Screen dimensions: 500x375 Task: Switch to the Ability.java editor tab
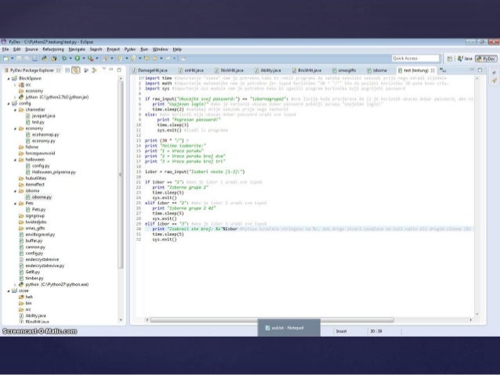point(267,70)
